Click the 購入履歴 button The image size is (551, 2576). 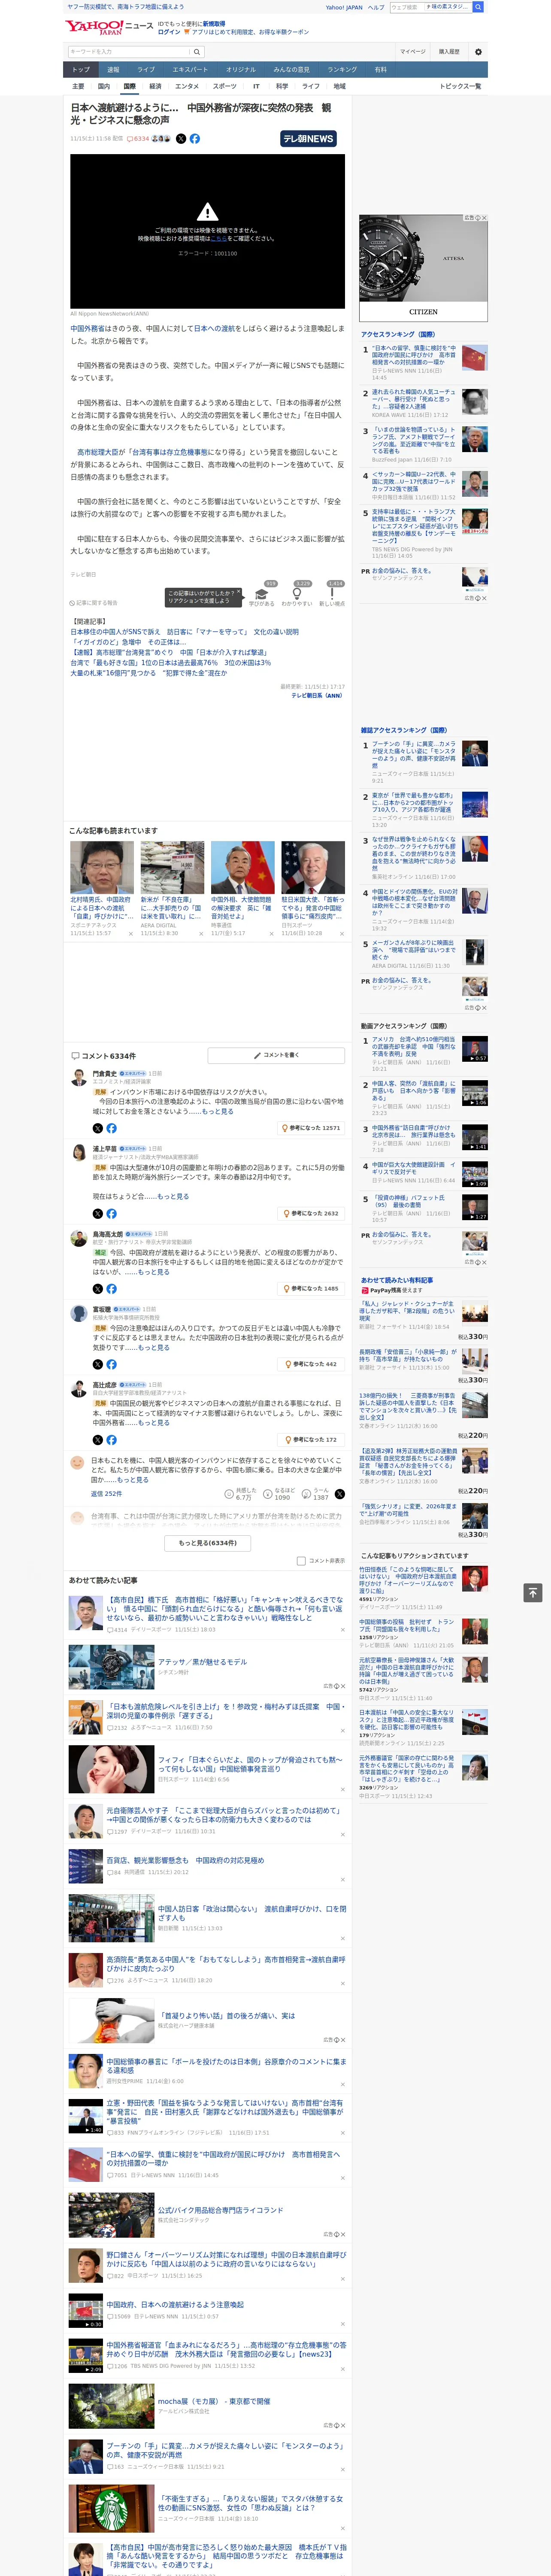tap(449, 52)
